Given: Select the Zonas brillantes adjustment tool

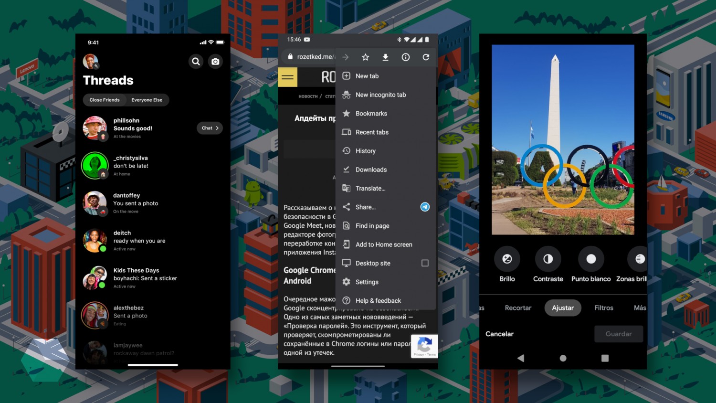Looking at the screenshot, I should click(x=632, y=265).
